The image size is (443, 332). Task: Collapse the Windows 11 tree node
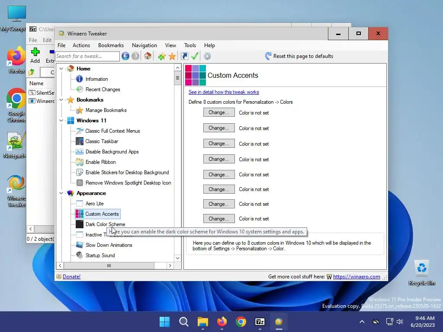61,121
